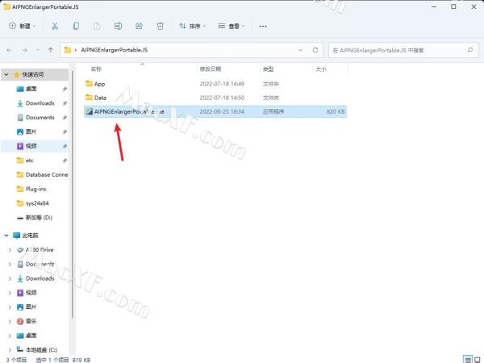Maximize the Explorer window
Screen dimensions: 484x363
tap(453, 6)
